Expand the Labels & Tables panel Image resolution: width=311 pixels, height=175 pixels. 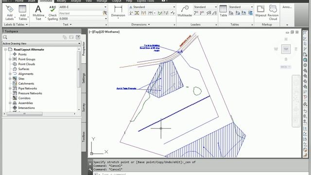[16, 25]
